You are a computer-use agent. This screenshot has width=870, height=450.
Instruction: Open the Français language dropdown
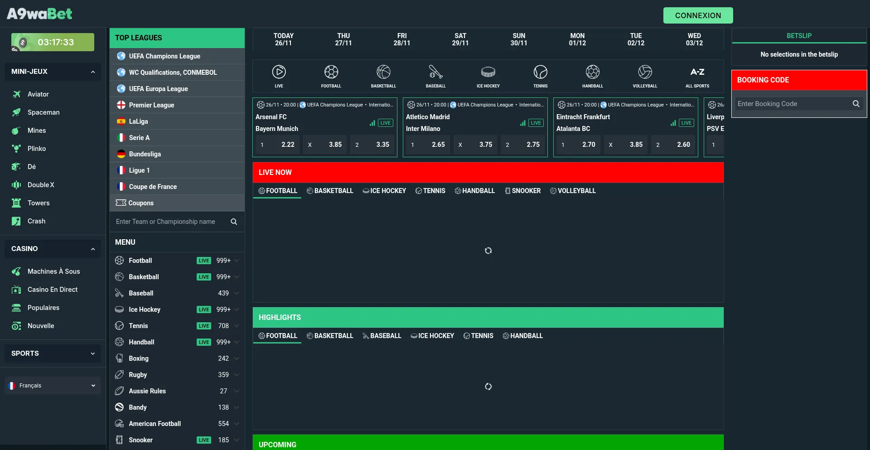coord(53,386)
